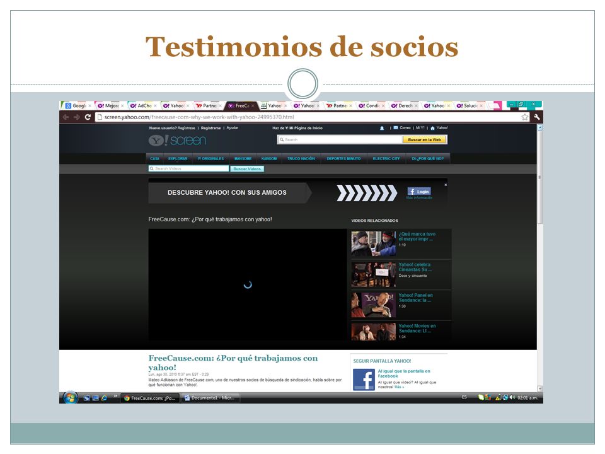Open the Yahoo! Panel en Sundance thumbnail

[374, 305]
